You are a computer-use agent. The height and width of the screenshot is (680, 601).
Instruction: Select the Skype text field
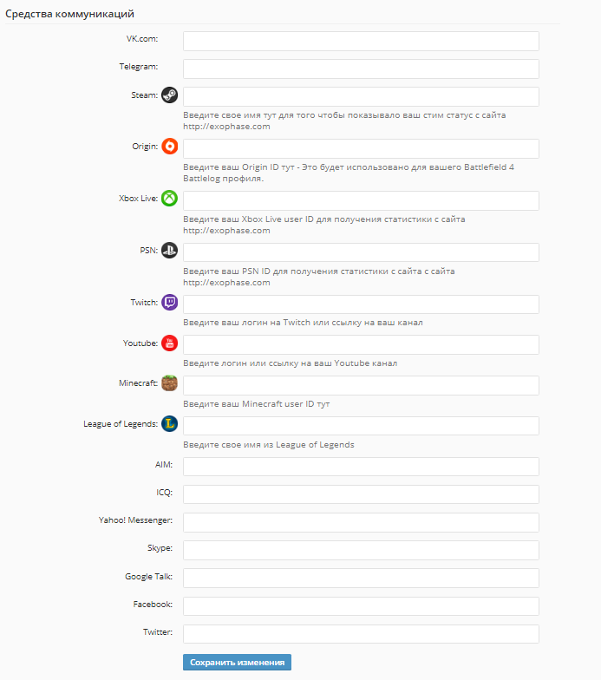tap(361, 550)
